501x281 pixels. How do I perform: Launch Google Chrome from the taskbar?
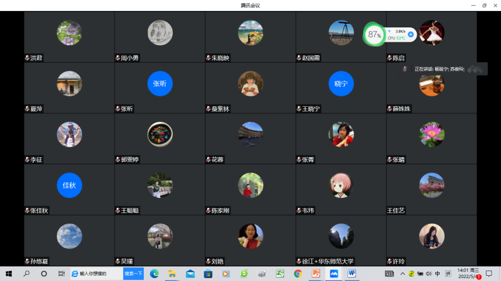point(298,273)
